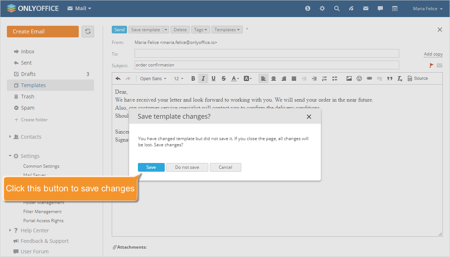Remove formatting using the clear-format icon

pos(400,78)
